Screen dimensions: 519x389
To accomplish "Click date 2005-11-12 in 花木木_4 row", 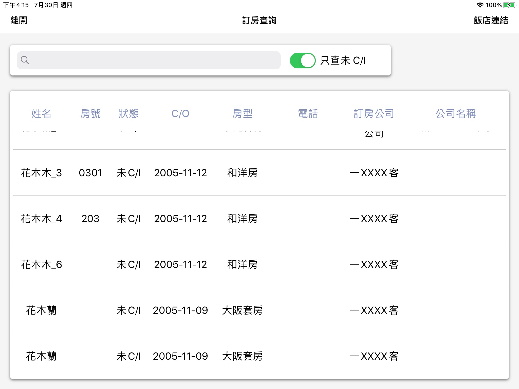I will click(180, 219).
